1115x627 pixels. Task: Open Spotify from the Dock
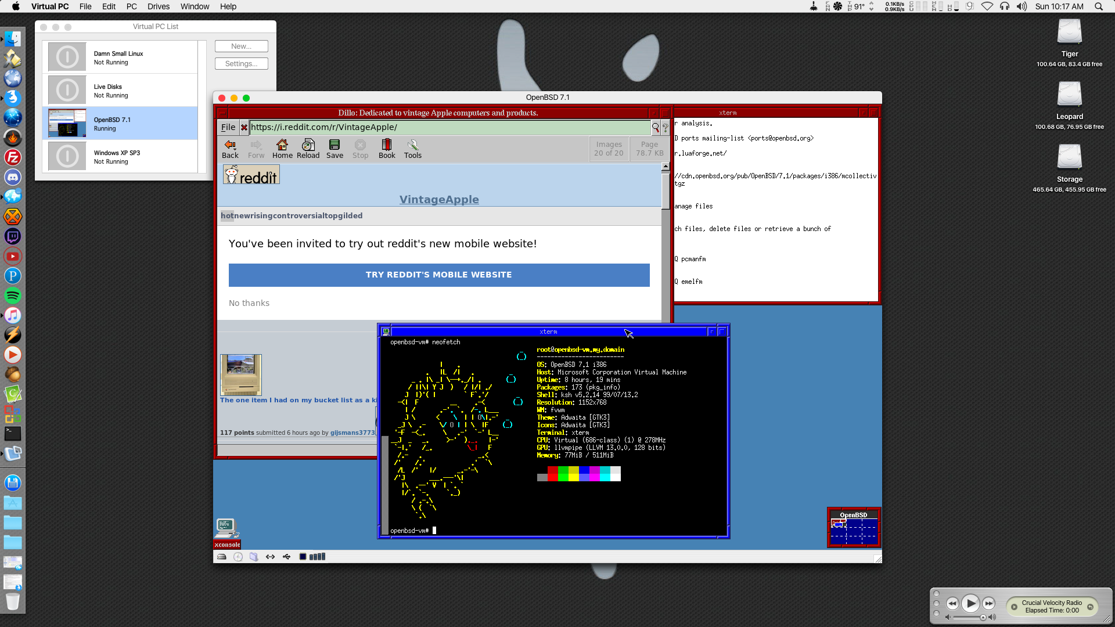[12, 296]
